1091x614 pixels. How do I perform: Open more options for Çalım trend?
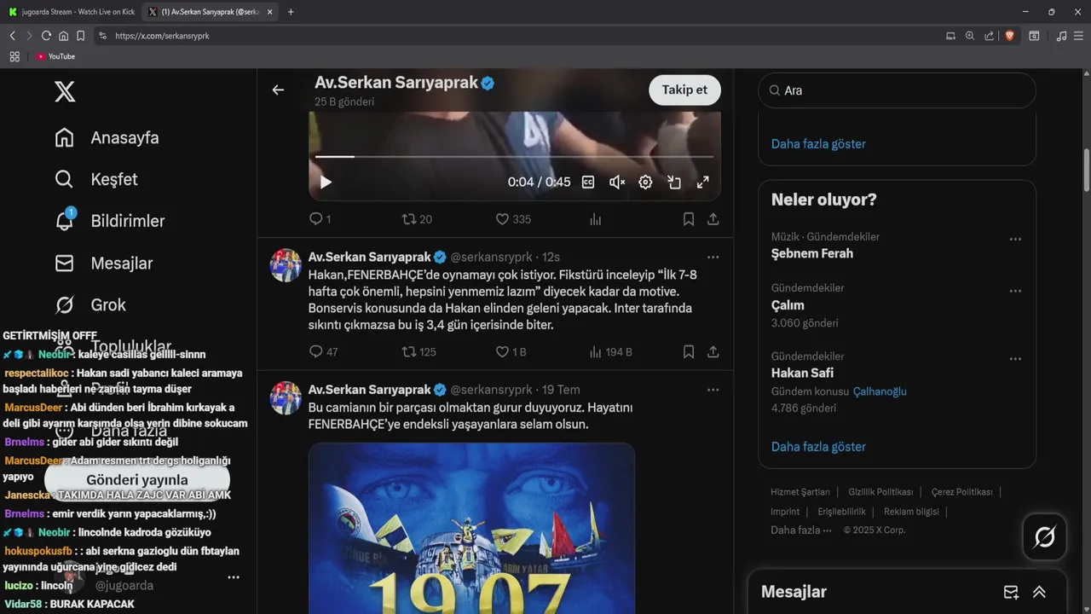[x=1015, y=291]
